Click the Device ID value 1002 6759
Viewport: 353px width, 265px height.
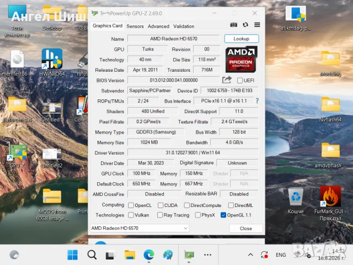click(229, 91)
